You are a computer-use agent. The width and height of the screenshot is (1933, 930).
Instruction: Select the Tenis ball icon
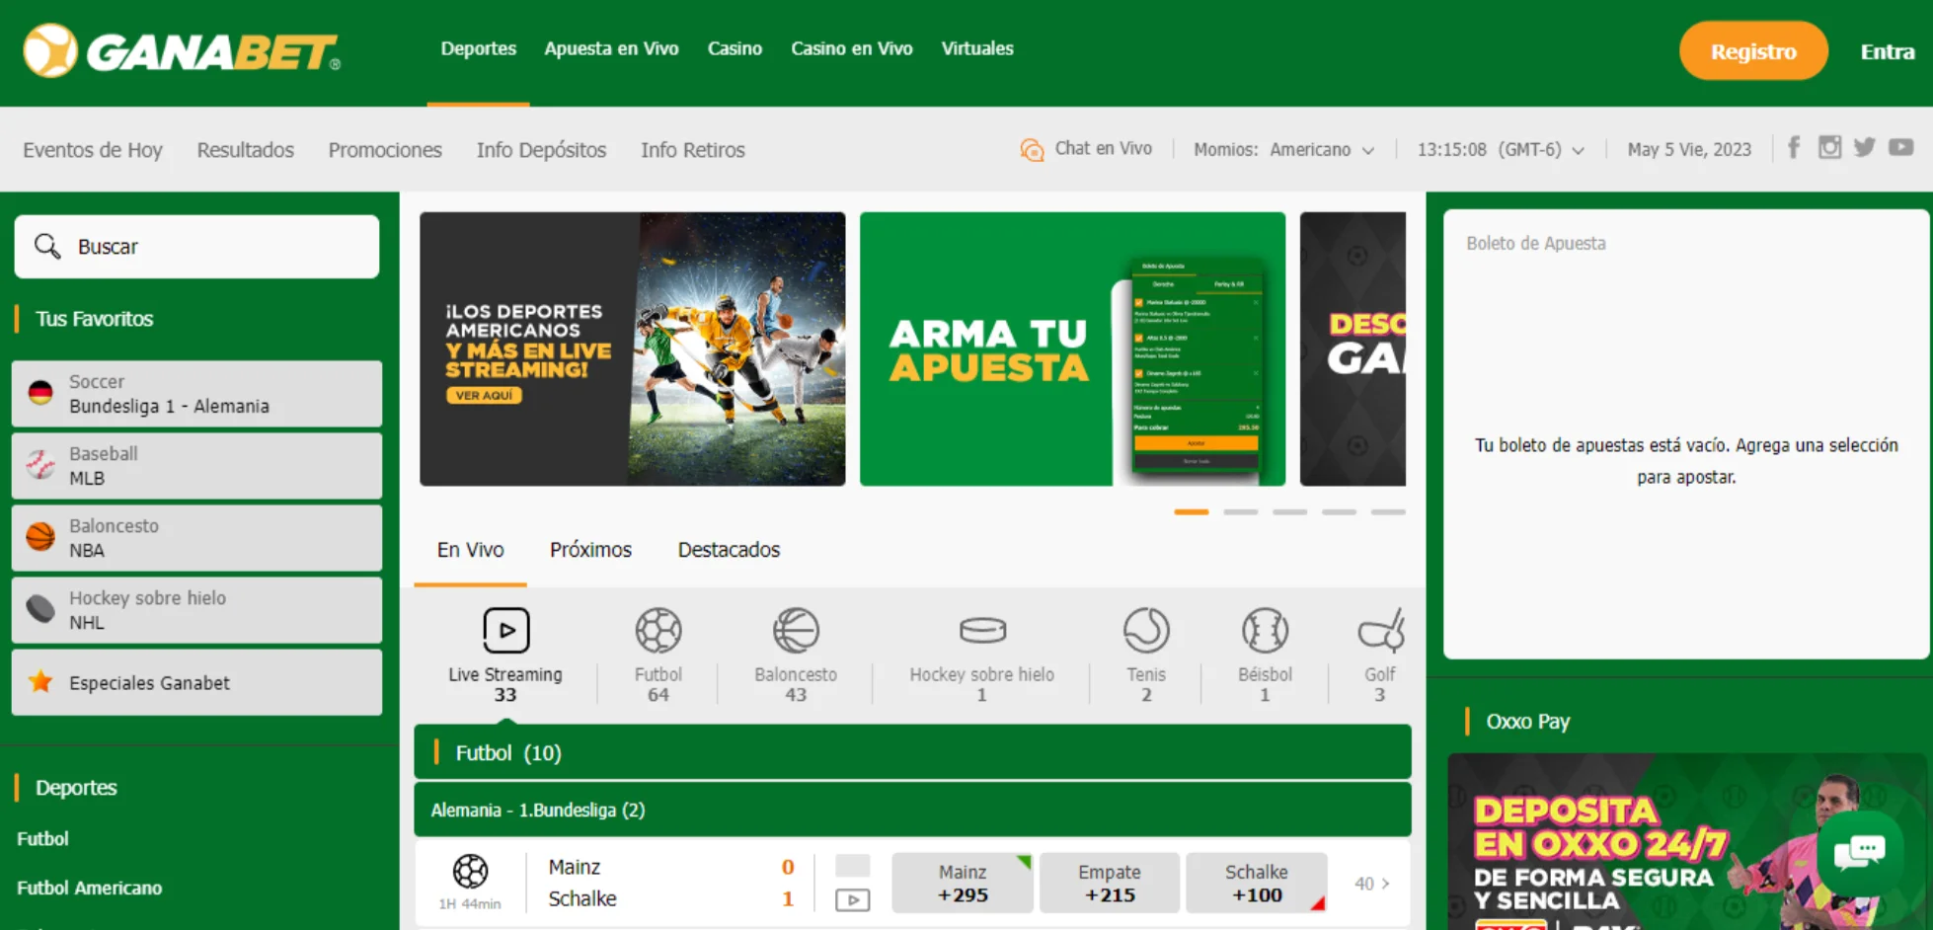(1146, 630)
